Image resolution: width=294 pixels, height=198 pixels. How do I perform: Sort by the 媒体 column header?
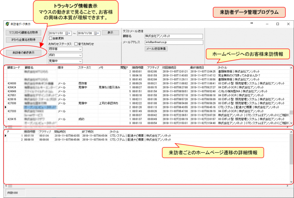pyautogui.click(x=60, y=68)
